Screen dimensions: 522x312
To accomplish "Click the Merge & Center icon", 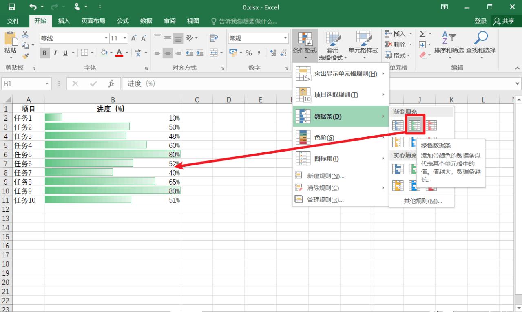I will (x=214, y=53).
